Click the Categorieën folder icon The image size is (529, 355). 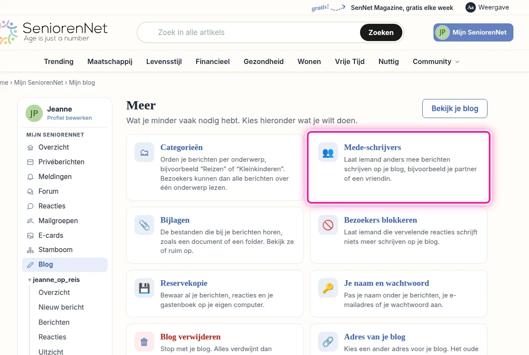coord(144,152)
